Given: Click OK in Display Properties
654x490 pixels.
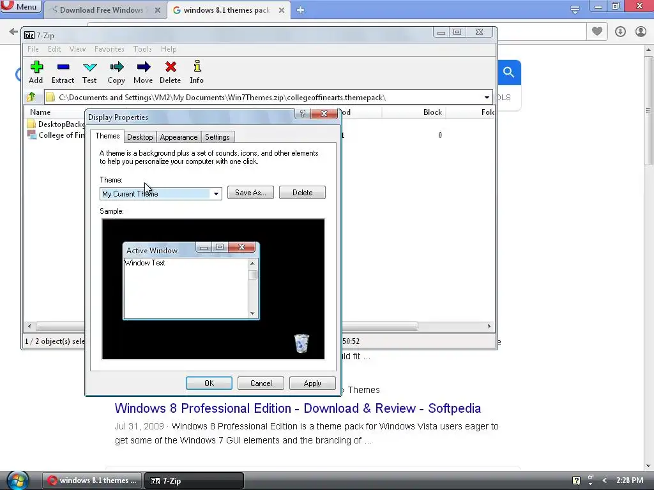Looking at the screenshot, I should (x=209, y=383).
